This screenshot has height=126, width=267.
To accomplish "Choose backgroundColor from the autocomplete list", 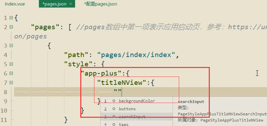I will (136, 101).
